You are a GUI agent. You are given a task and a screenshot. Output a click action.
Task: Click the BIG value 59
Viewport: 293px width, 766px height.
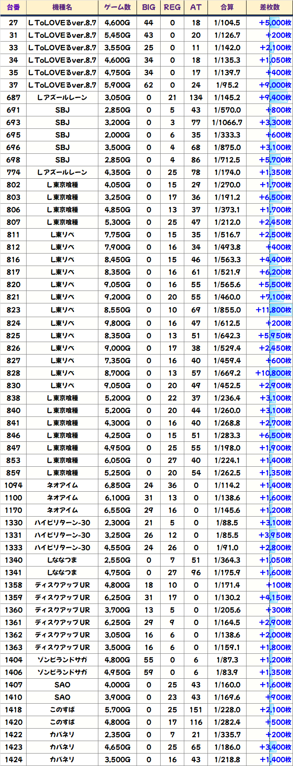pos(149,672)
